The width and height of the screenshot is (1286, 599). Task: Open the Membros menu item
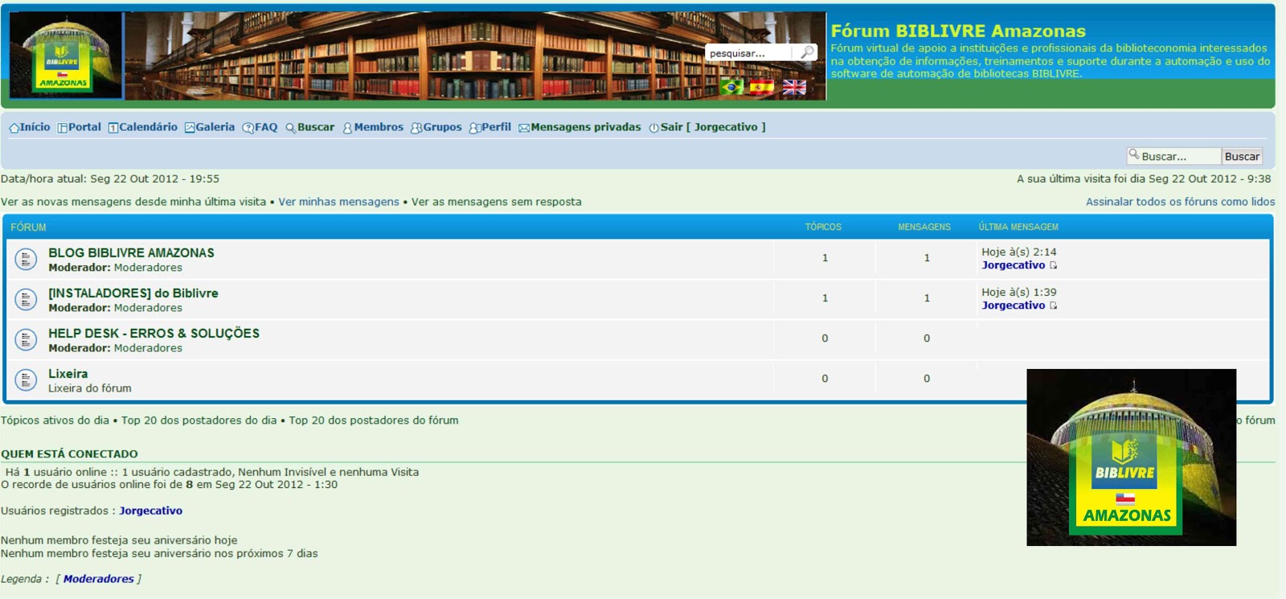pos(373,127)
